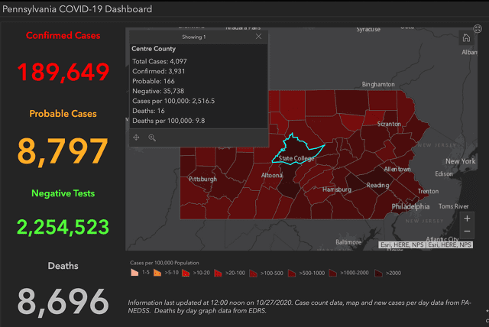Click the >500-1000 legend swatch
The width and height of the screenshot is (489, 327).
294,271
